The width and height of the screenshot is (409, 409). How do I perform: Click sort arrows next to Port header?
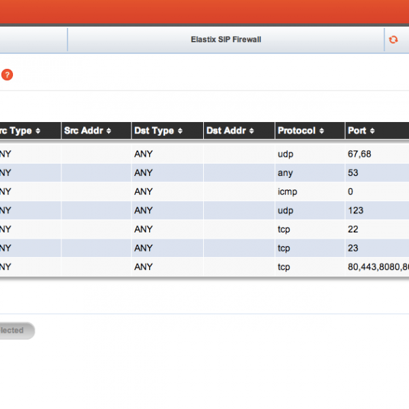pyautogui.click(x=372, y=131)
